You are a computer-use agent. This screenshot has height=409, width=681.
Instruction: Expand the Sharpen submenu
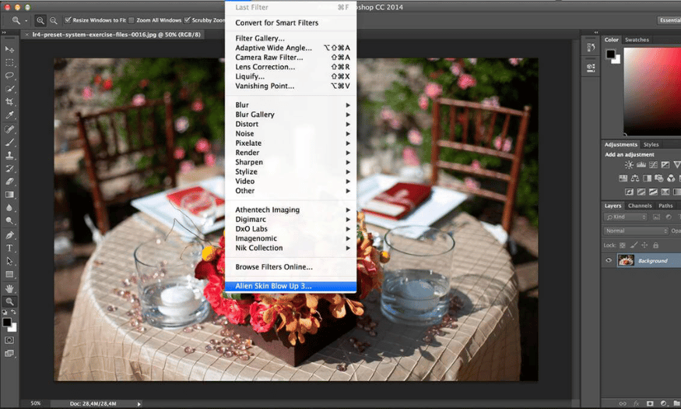pos(291,162)
